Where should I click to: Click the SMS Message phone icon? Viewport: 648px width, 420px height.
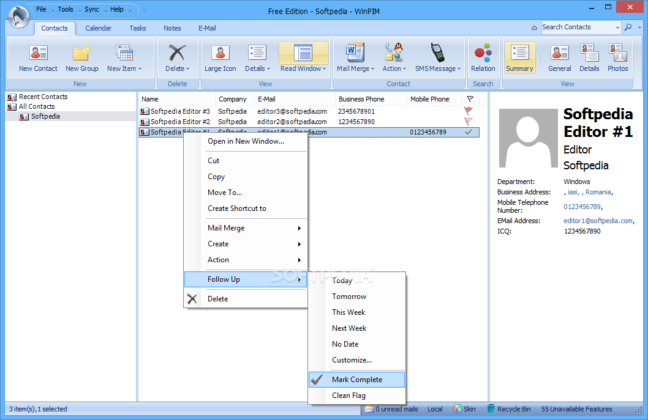437,53
